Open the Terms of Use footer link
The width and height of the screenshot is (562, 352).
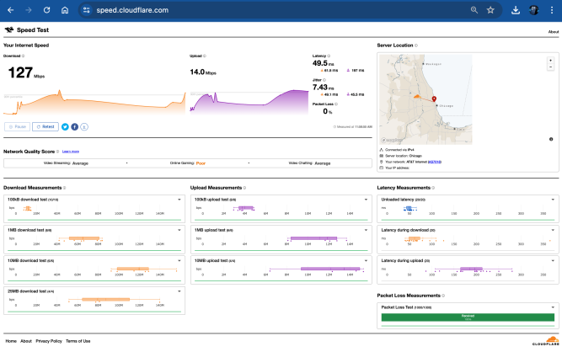click(x=78, y=341)
